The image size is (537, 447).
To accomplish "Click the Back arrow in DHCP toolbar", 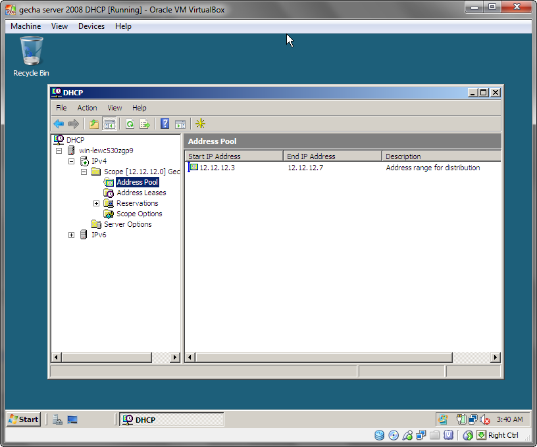I will tap(59, 124).
